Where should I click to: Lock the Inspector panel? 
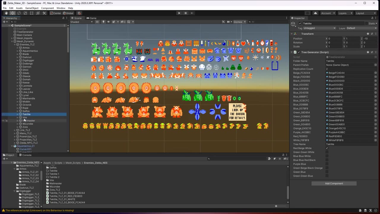[x=372, y=18]
